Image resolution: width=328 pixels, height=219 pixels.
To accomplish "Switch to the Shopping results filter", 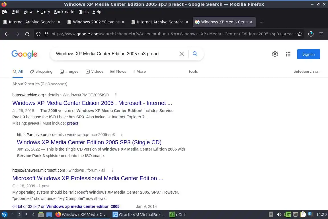I will click(41, 72).
